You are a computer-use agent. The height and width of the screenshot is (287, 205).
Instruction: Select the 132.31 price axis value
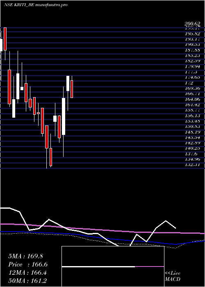(192, 165)
